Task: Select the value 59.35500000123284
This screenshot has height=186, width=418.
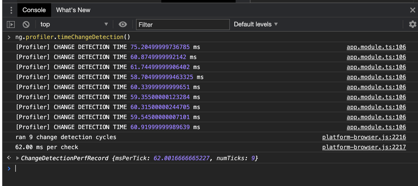Action: coord(160,97)
